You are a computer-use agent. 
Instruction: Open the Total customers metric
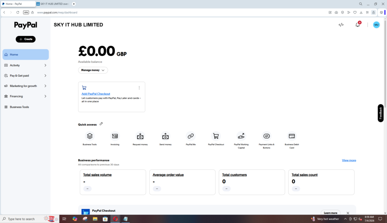click(x=234, y=175)
